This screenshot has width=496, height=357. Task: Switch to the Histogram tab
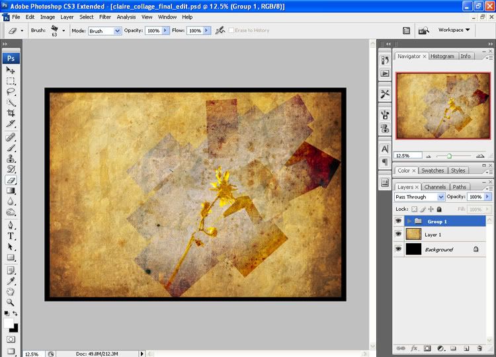pyautogui.click(x=442, y=56)
